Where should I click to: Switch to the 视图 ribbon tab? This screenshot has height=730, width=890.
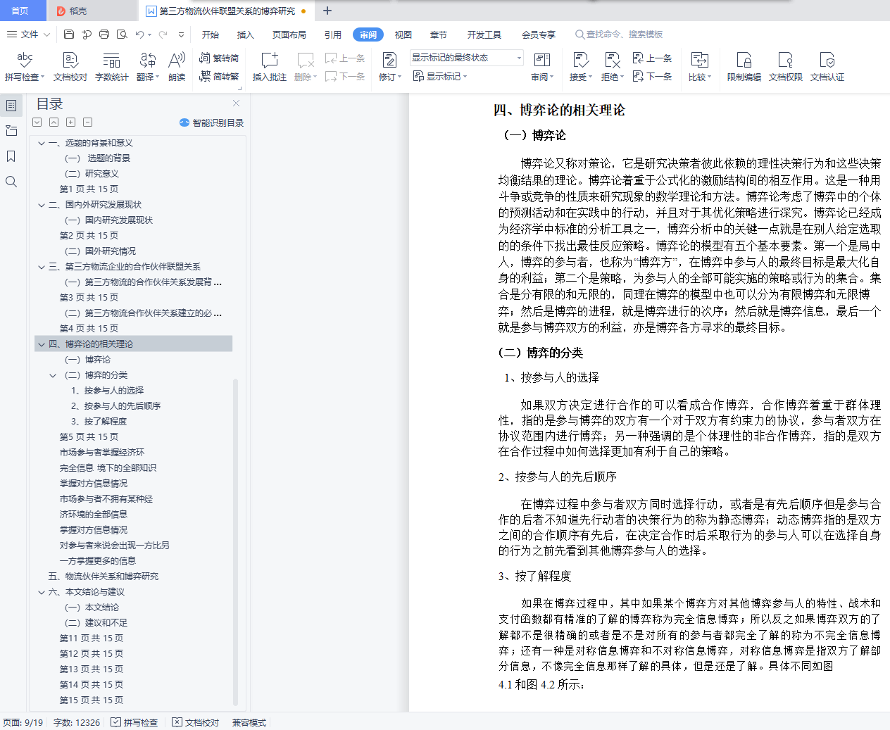coord(403,34)
